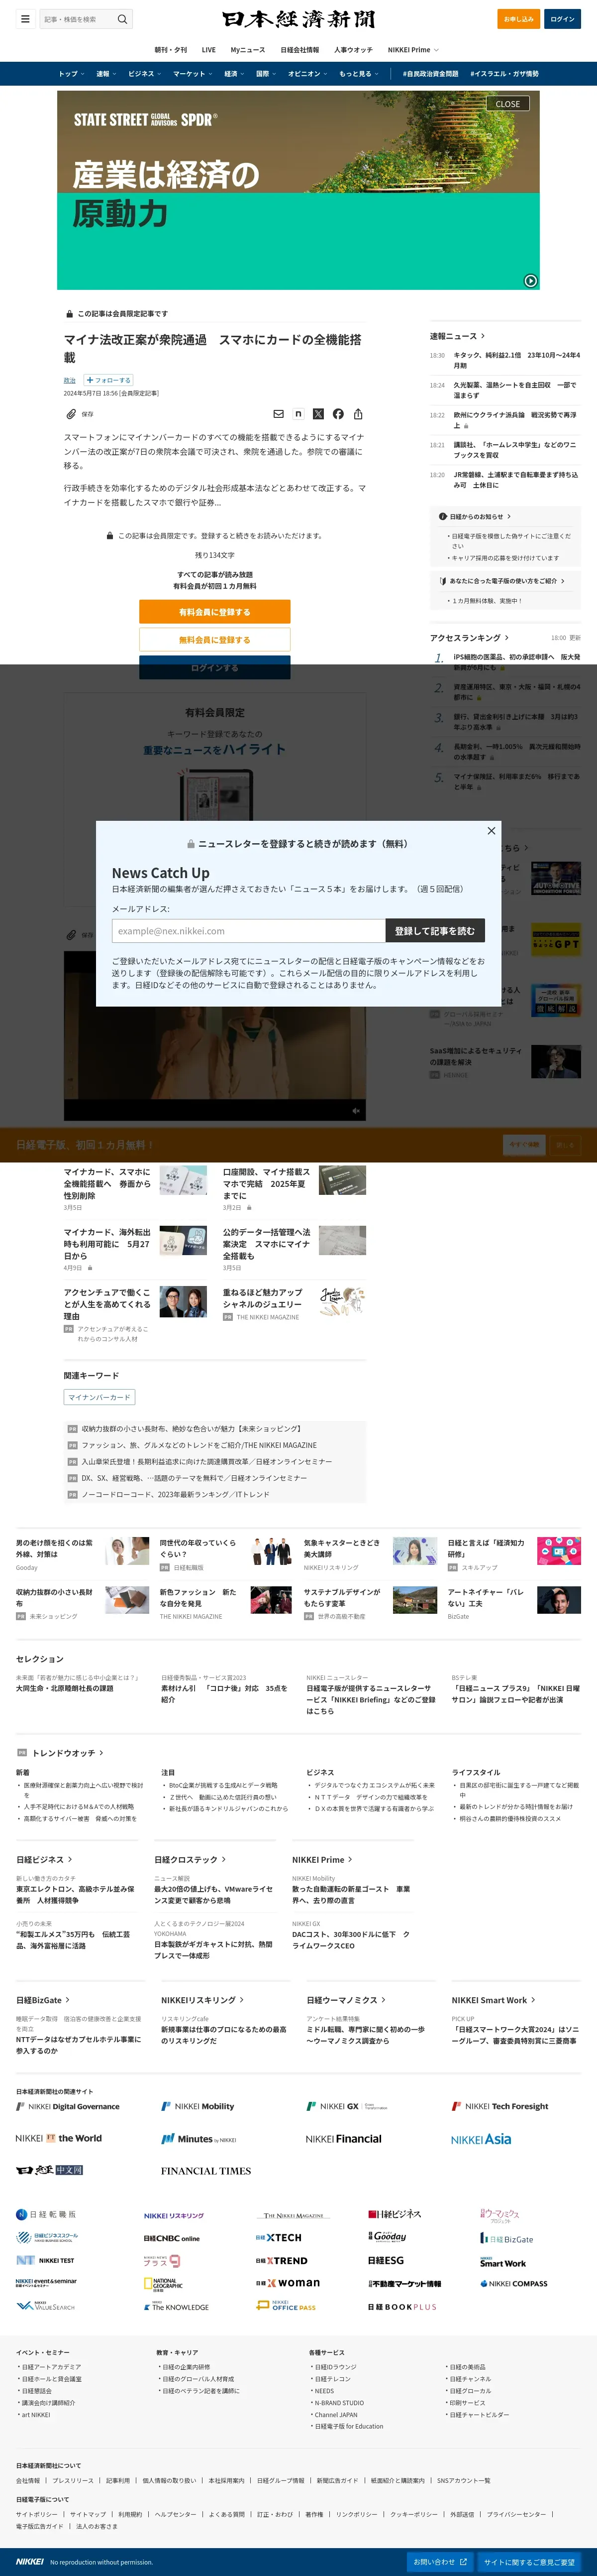The image size is (597, 2576).
Task: Open the トレンドウオッチ section link
Action: (67, 1752)
